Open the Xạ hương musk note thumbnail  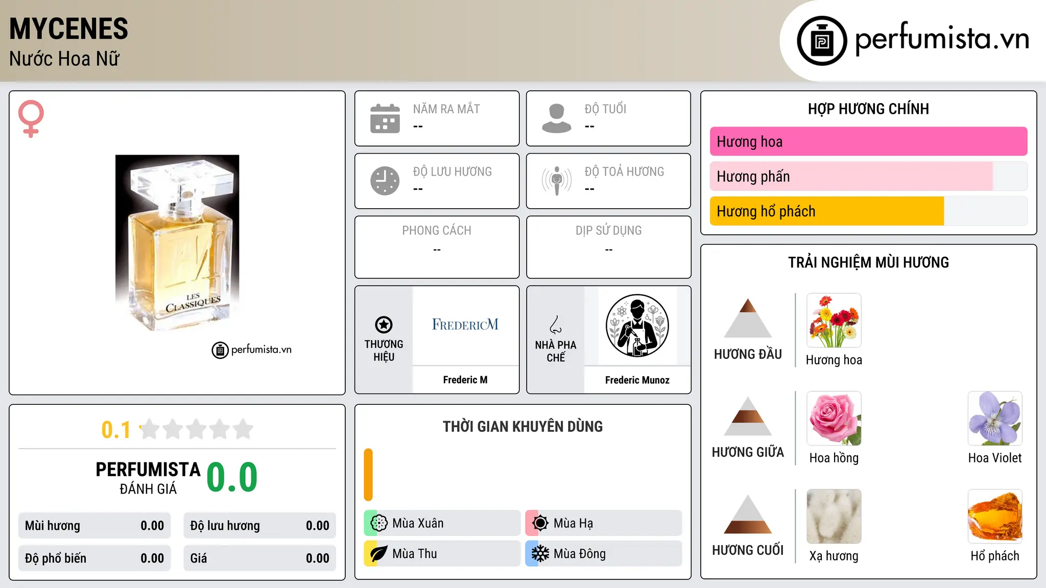click(834, 517)
